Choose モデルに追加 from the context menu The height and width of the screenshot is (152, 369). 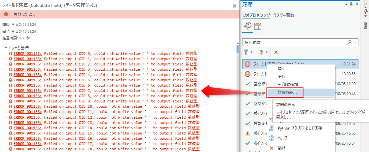pos(287,85)
